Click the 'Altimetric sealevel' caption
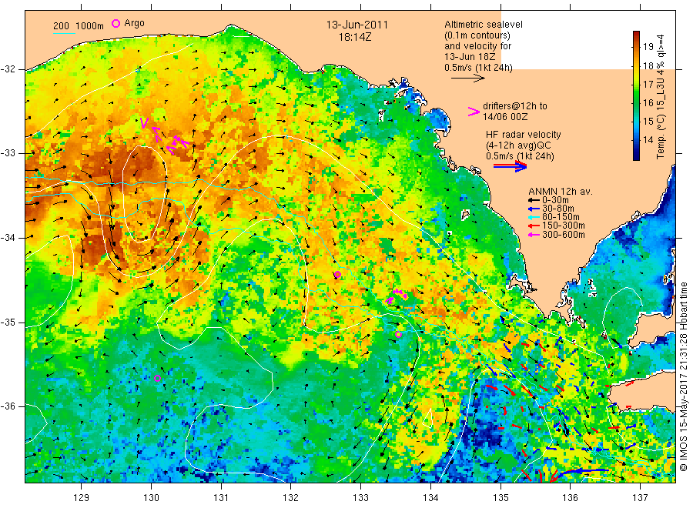This screenshot has height=508, width=693. coord(483,25)
